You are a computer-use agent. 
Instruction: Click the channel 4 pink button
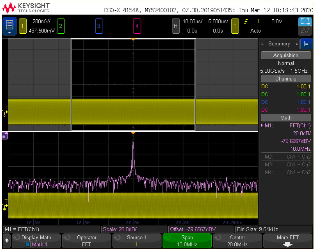137,26
